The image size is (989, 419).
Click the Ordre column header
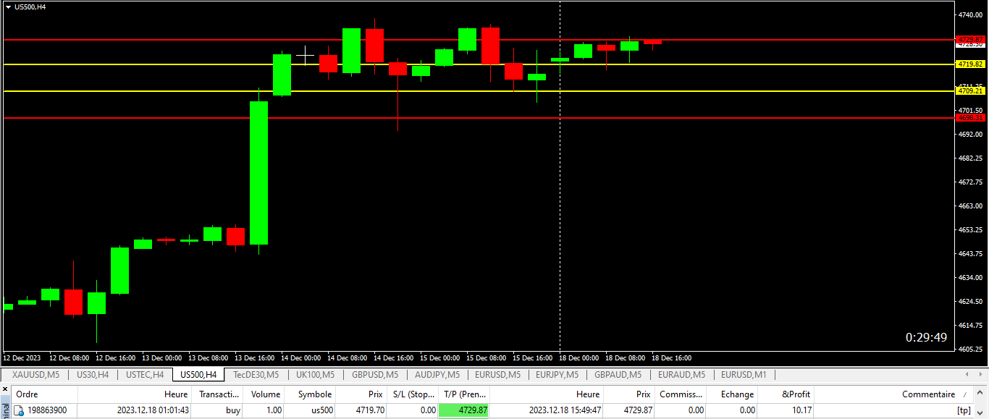click(28, 394)
